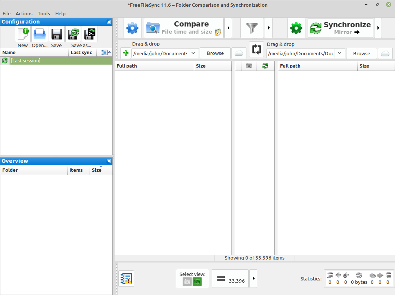
Task: Open a configuration file with Open icon
Action: [x=40, y=34]
